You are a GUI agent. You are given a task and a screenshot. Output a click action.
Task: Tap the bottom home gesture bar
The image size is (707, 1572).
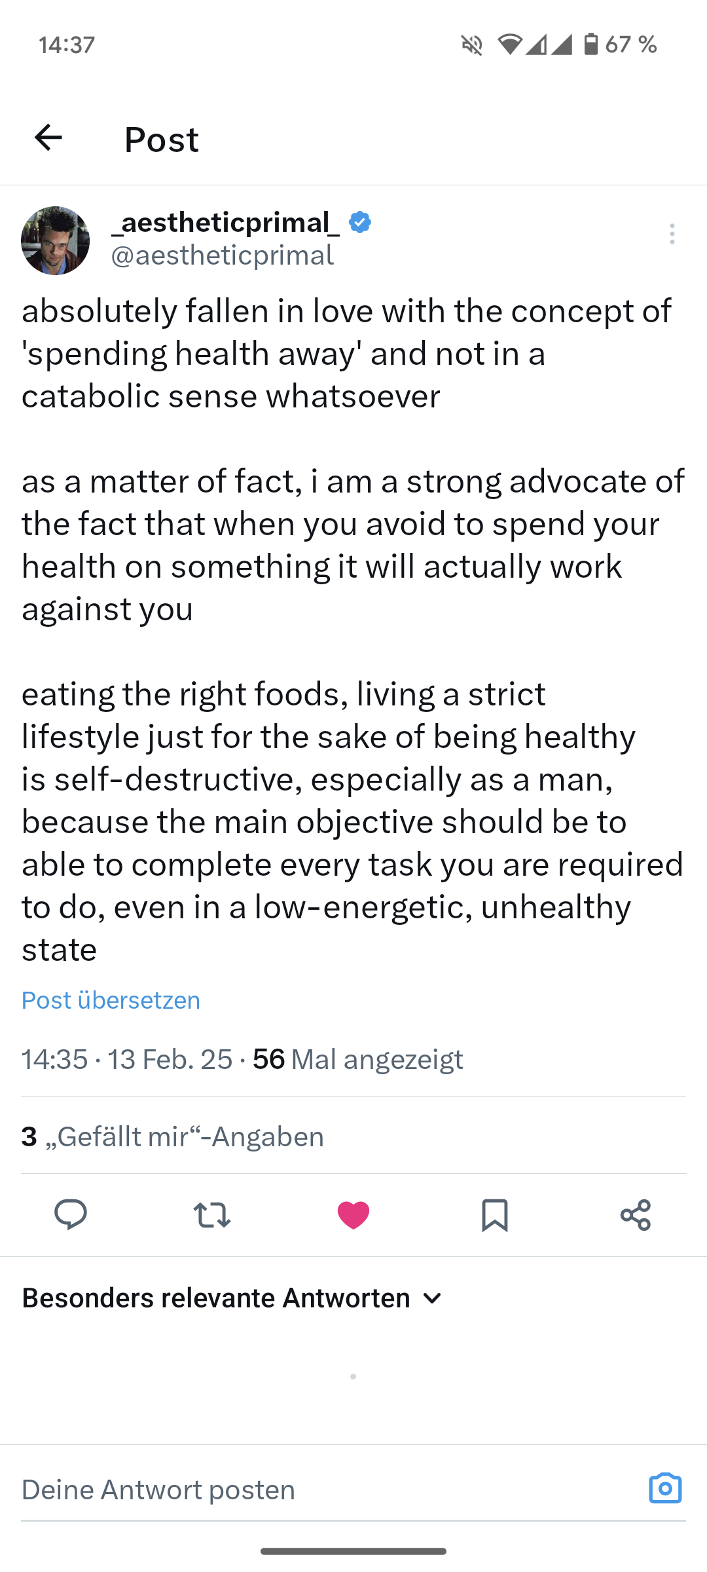point(353,1551)
